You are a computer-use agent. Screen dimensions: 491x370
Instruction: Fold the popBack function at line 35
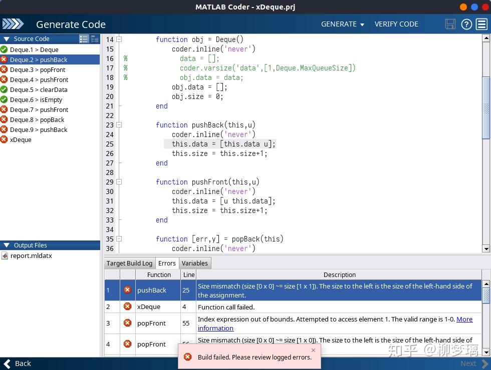[x=119, y=239]
